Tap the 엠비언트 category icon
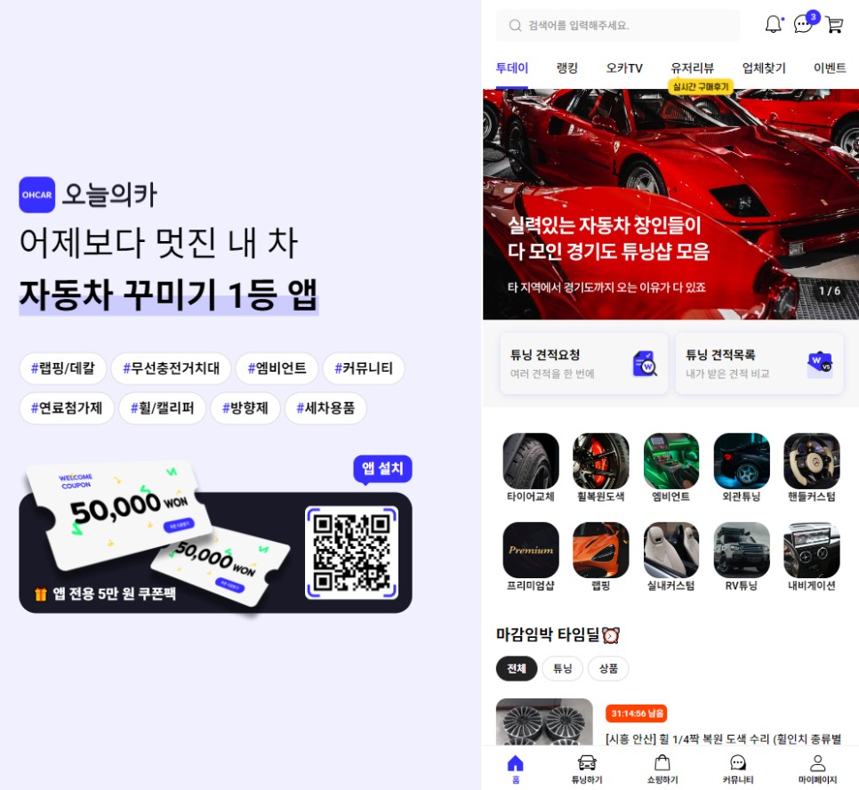This screenshot has width=859, height=790. (670, 463)
